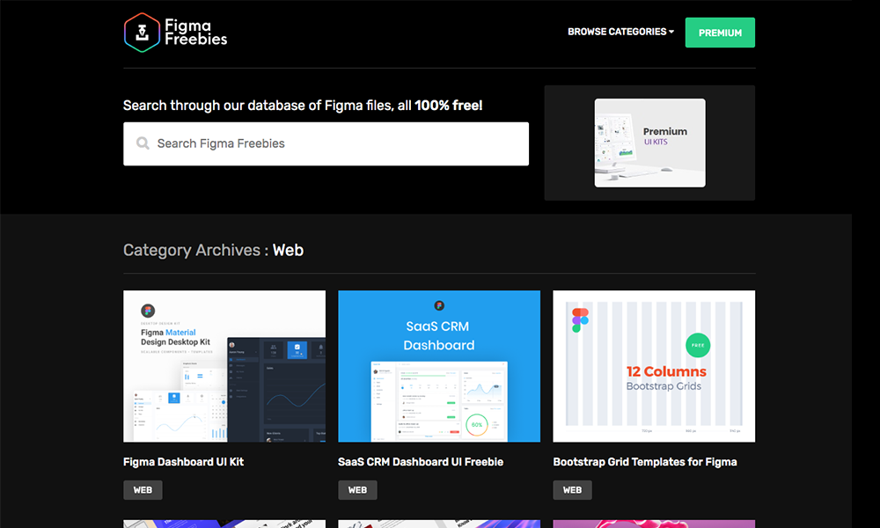Focus the Search Figma Freebies field

(326, 143)
